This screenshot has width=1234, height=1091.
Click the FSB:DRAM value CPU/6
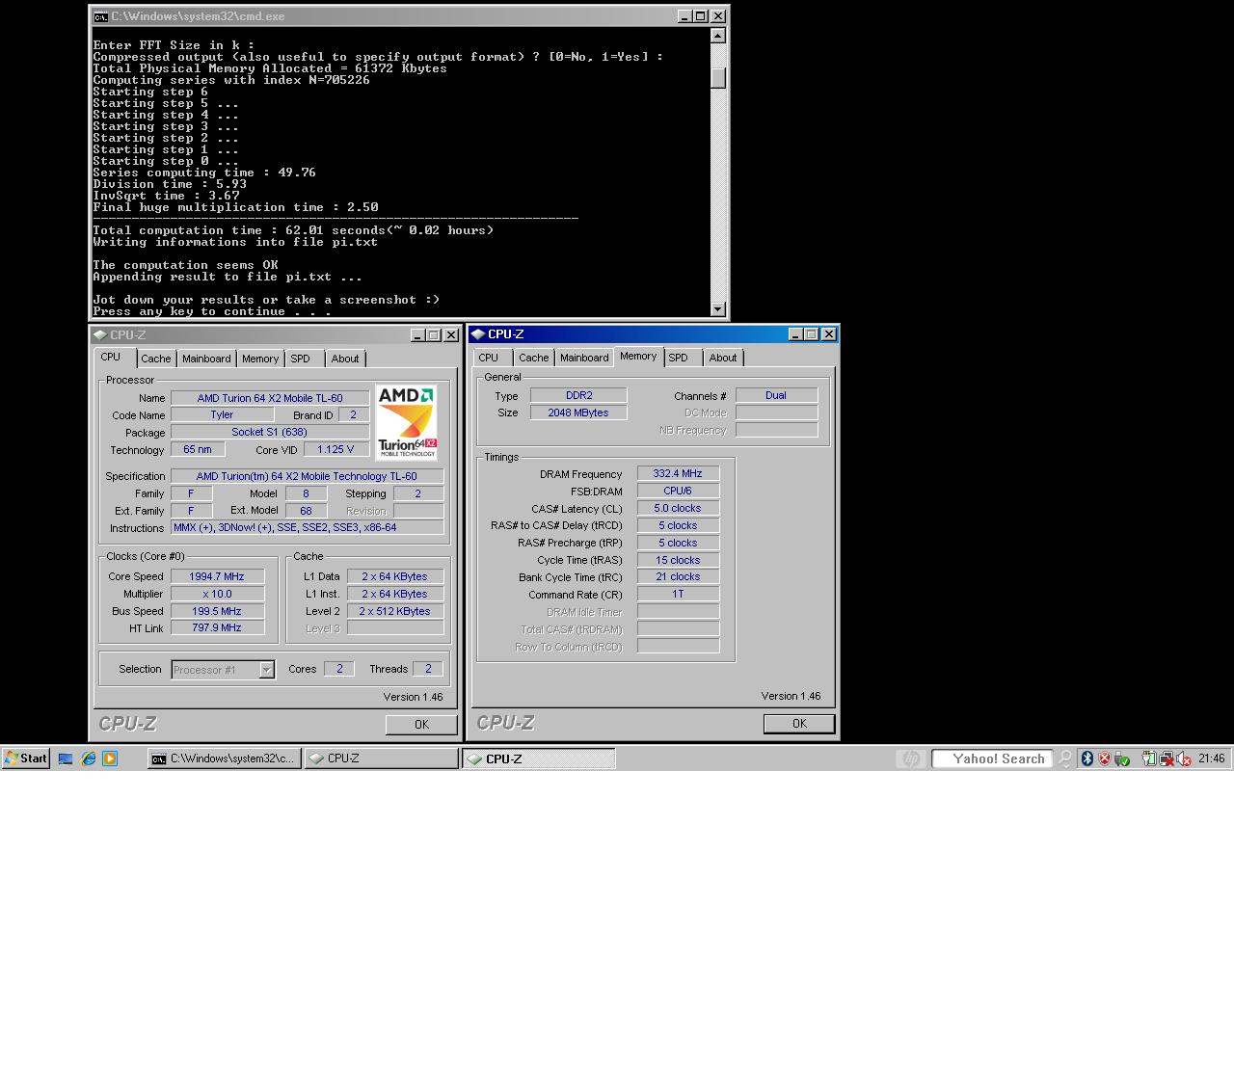pyautogui.click(x=678, y=491)
